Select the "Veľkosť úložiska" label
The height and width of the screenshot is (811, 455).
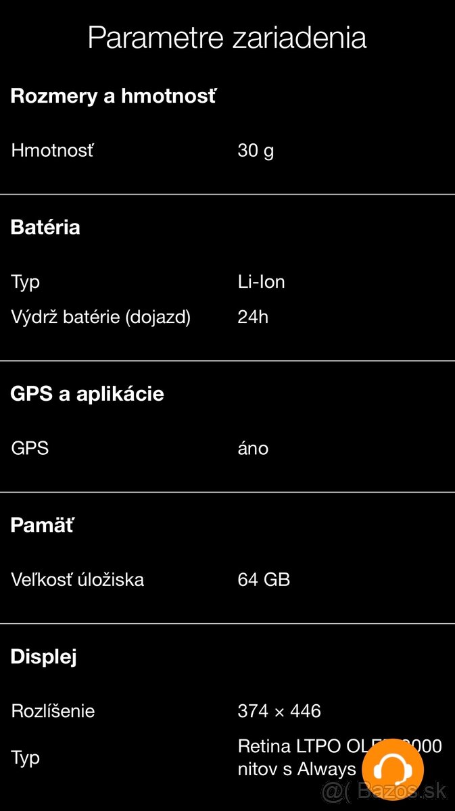[78, 579]
